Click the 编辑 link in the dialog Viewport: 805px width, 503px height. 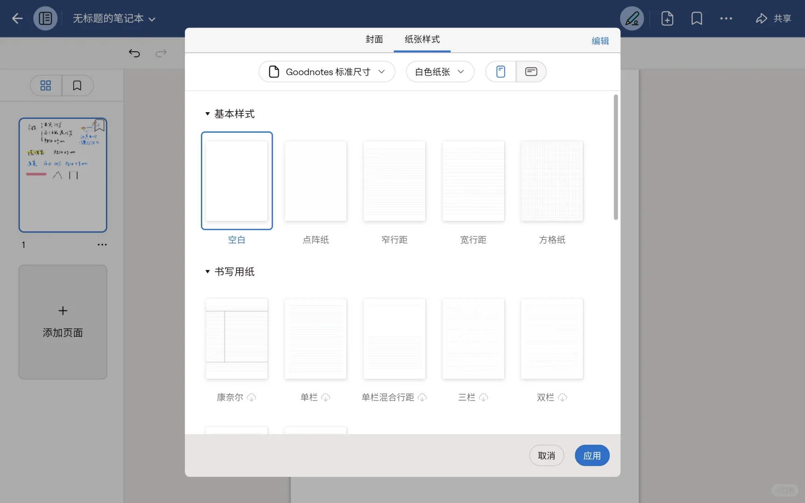pos(600,41)
